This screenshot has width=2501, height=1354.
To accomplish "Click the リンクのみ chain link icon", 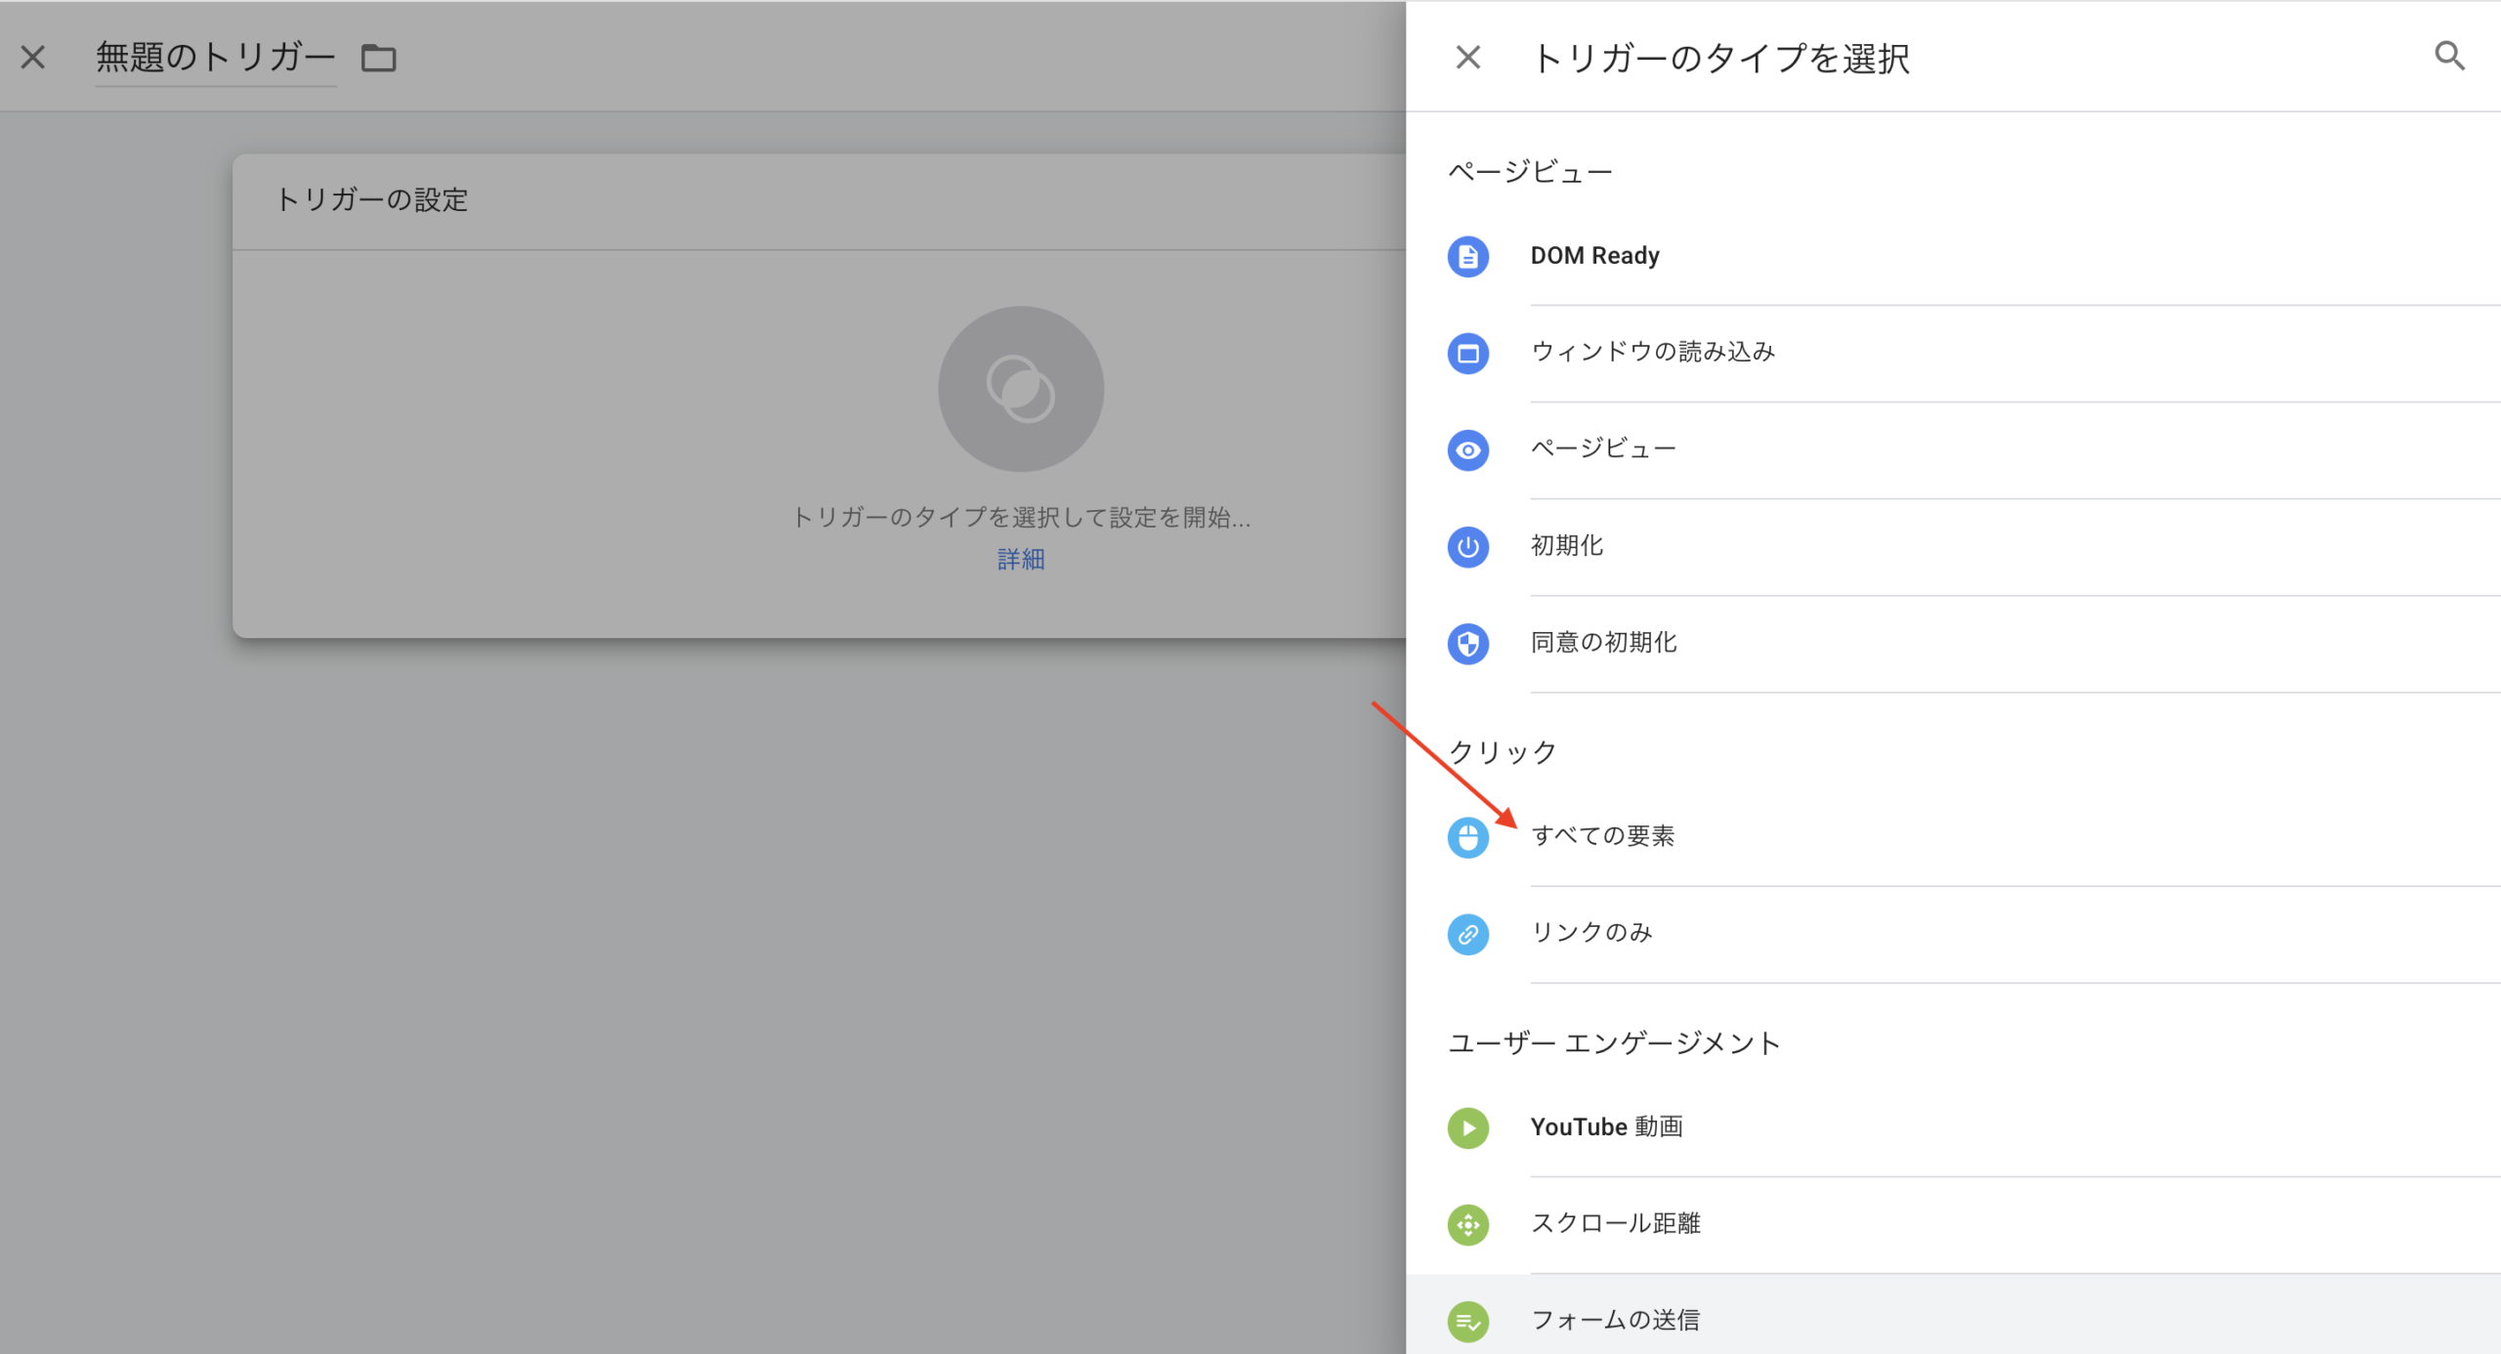I will (x=1467, y=934).
